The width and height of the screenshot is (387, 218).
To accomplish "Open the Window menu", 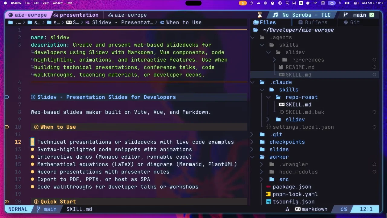I will (58, 3).
